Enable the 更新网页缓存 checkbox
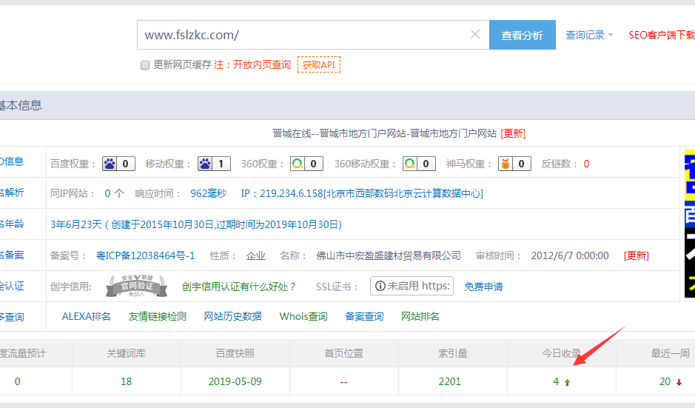 click(x=145, y=65)
